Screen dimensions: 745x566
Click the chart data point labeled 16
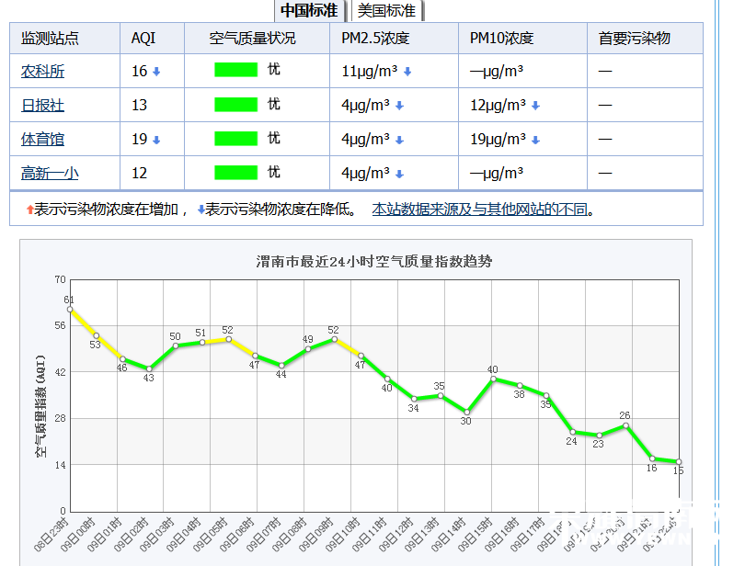click(652, 458)
